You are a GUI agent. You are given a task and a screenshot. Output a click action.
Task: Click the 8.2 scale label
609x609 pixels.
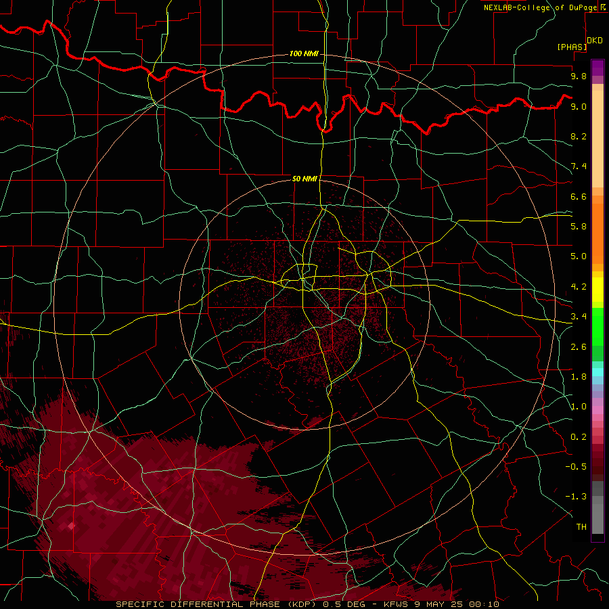(x=579, y=136)
